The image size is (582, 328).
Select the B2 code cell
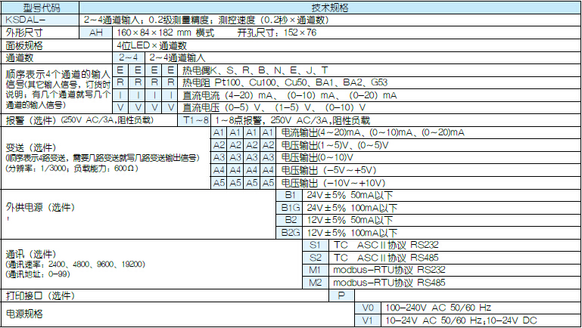pos(291,220)
